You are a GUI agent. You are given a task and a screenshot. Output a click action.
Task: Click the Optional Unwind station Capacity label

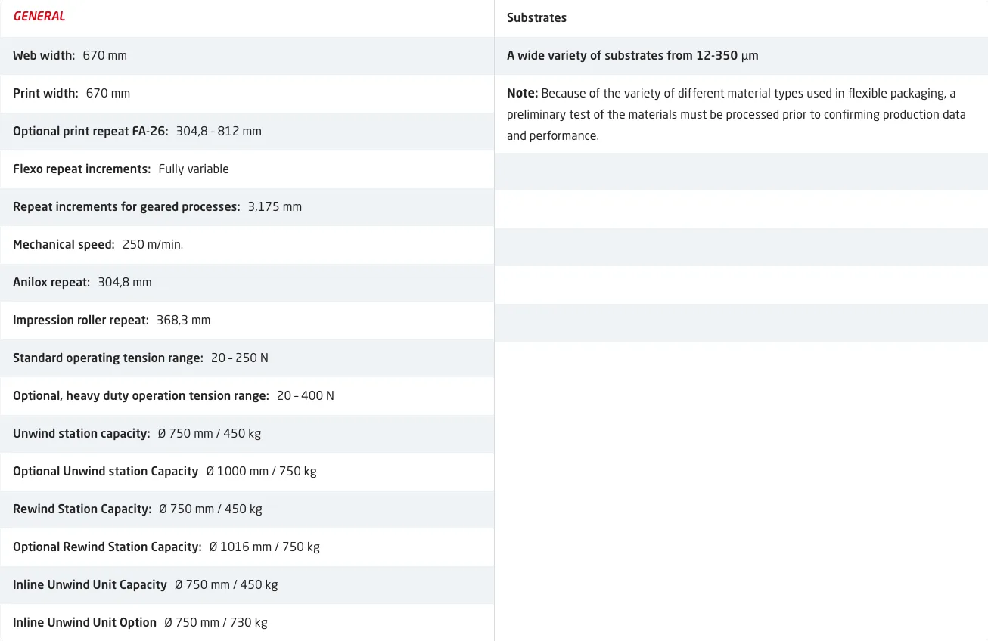click(105, 472)
